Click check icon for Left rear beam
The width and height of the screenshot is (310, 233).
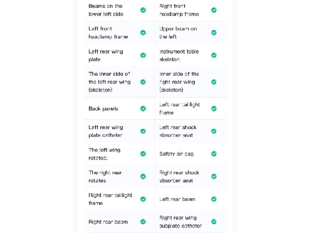[214, 199]
